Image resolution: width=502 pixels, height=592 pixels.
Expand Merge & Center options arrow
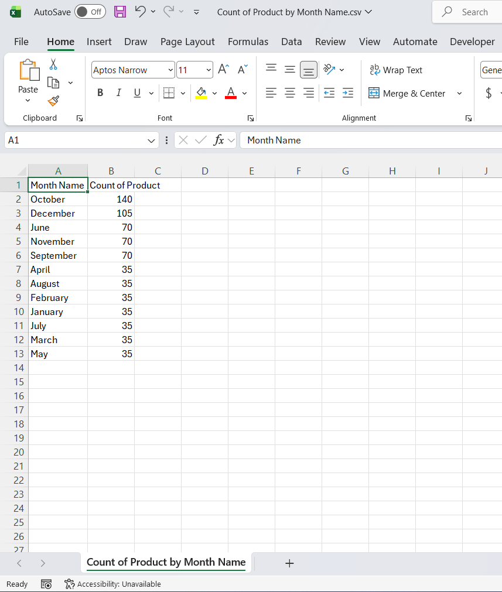[x=459, y=93]
